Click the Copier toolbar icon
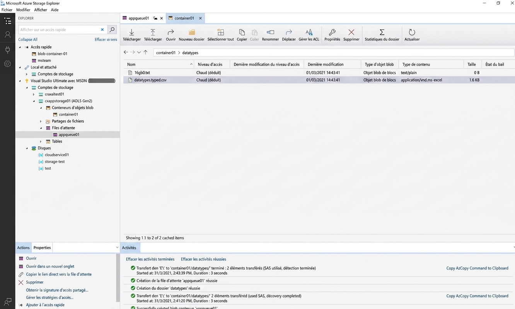The height and width of the screenshot is (309, 515). coord(242,35)
